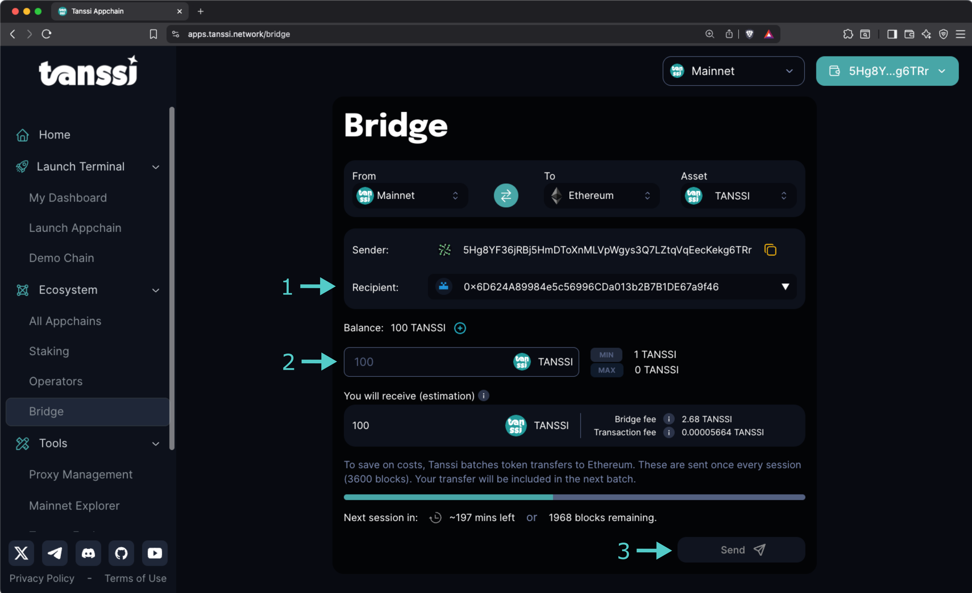972x593 pixels.
Task: Click browser back arrow
Action: pos(13,34)
